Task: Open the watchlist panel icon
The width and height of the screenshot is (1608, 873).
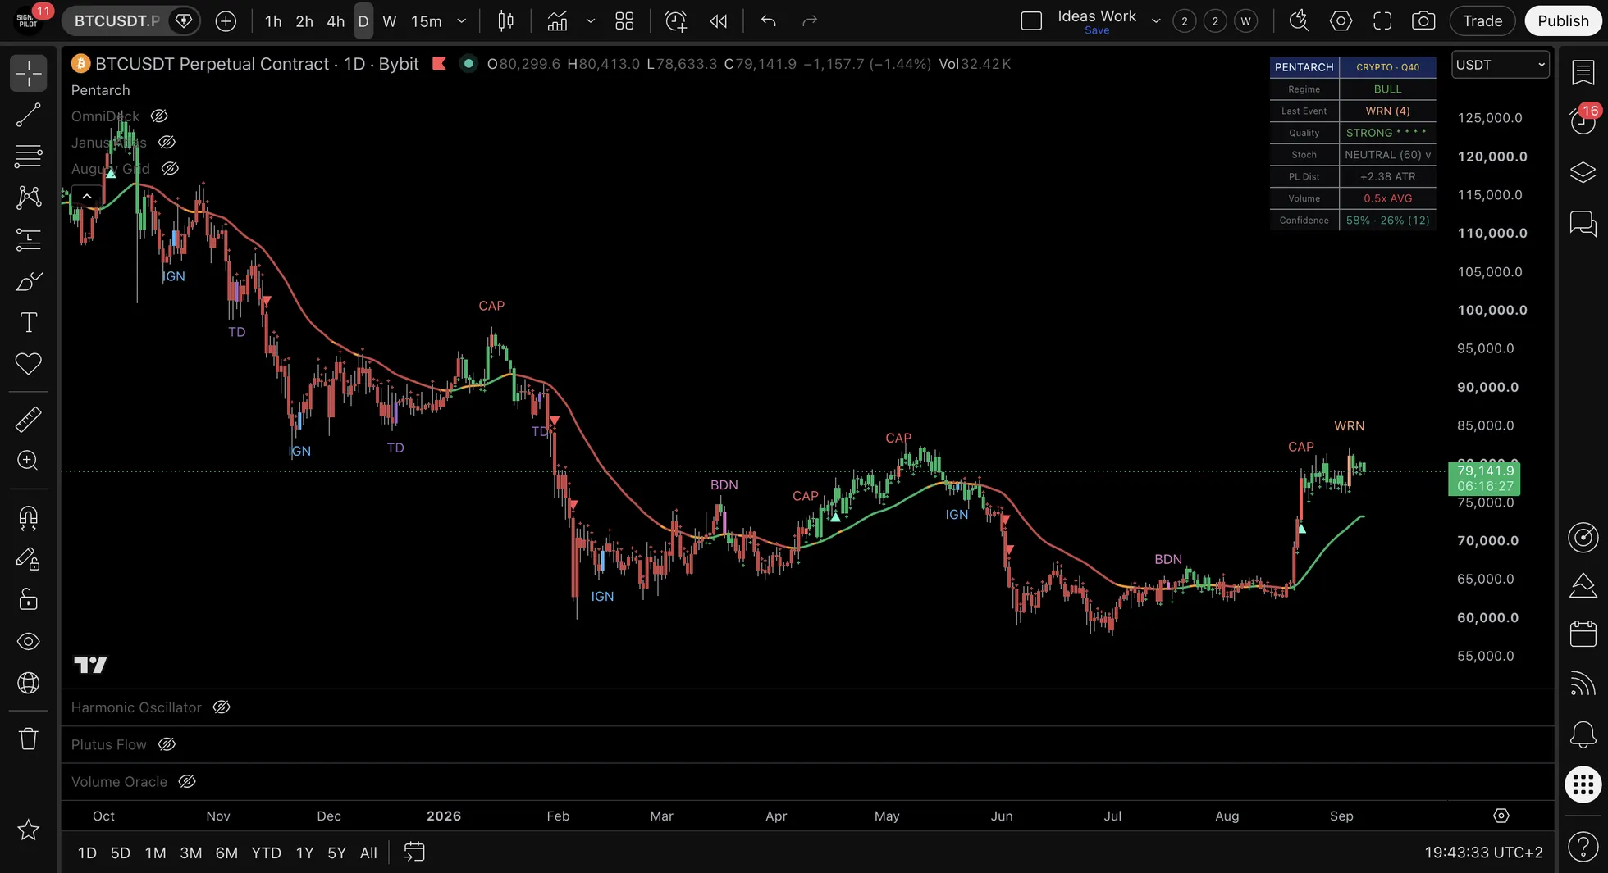Action: tap(1583, 72)
